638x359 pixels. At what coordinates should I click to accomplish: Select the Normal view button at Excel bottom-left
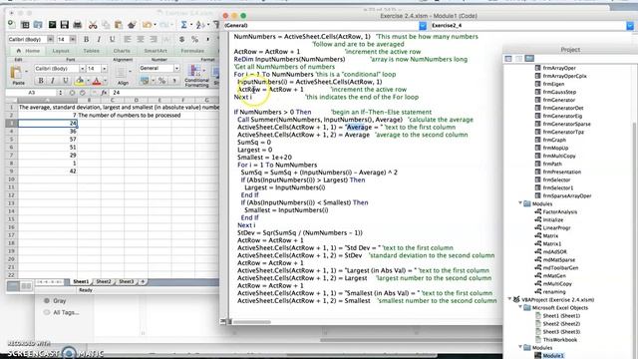[13, 286]
